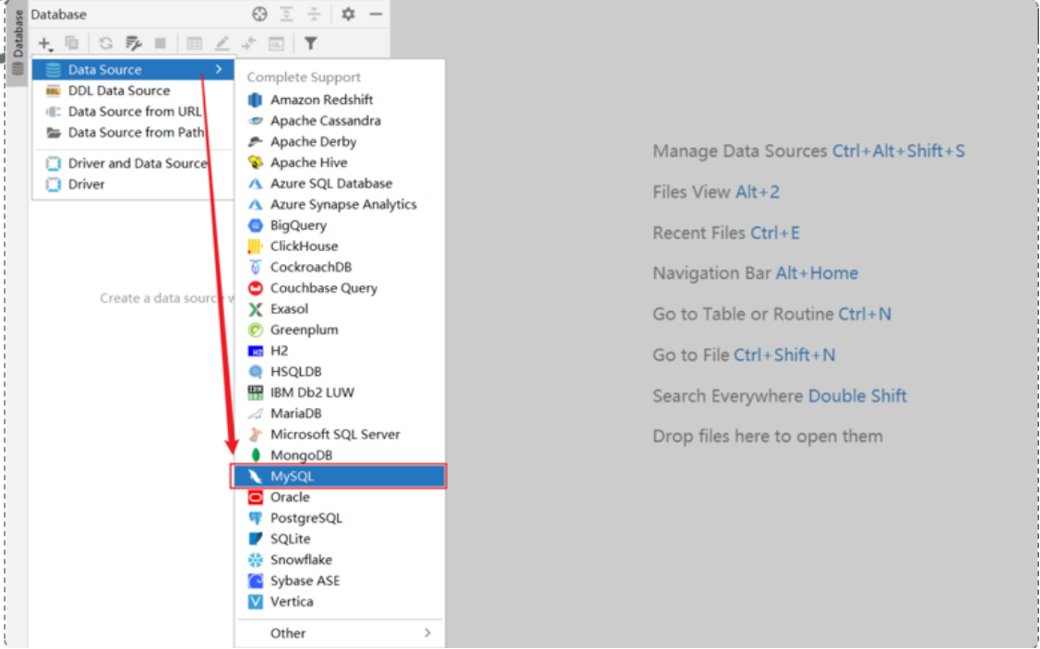Open the Other data sources submenu
This screenshot has width=1040, height=649.
tap(340, 633)
